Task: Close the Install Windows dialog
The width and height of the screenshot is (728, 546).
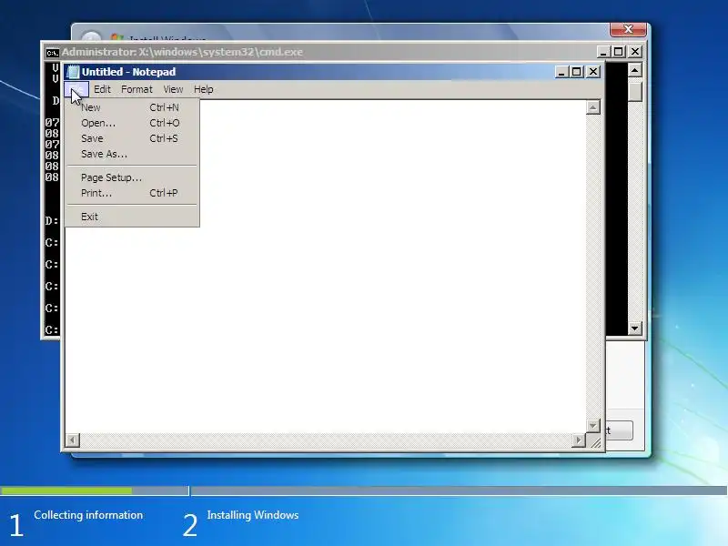Action: click(x=628, y=29)
